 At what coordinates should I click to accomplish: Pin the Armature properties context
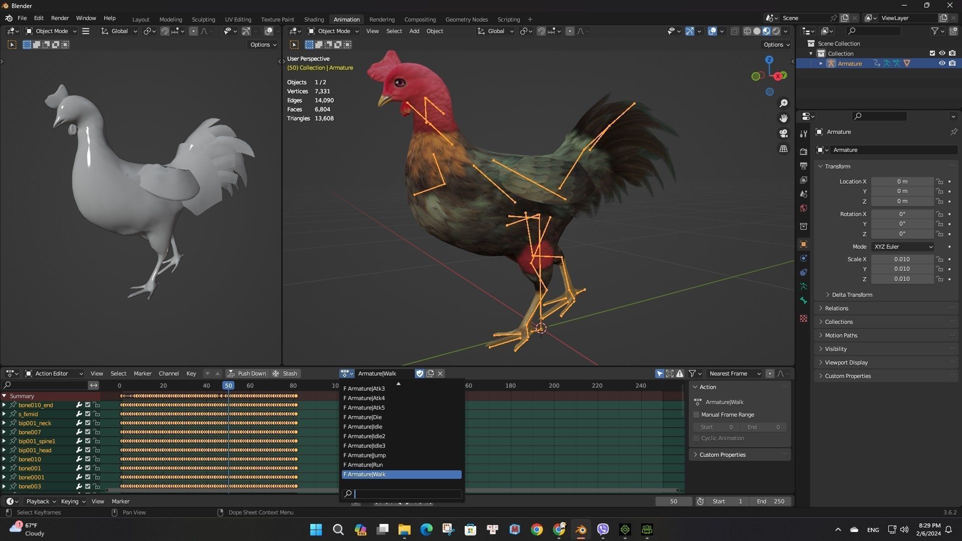pos(953,132)
